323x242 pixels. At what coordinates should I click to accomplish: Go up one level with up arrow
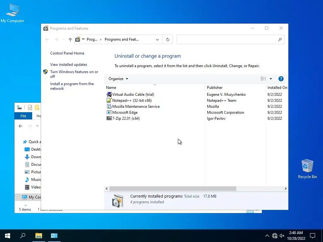[x=70, y=39]
